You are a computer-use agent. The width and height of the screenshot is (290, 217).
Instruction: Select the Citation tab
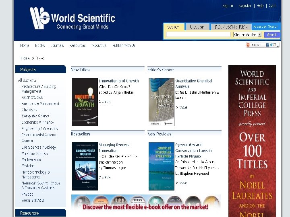pos(197,27)
